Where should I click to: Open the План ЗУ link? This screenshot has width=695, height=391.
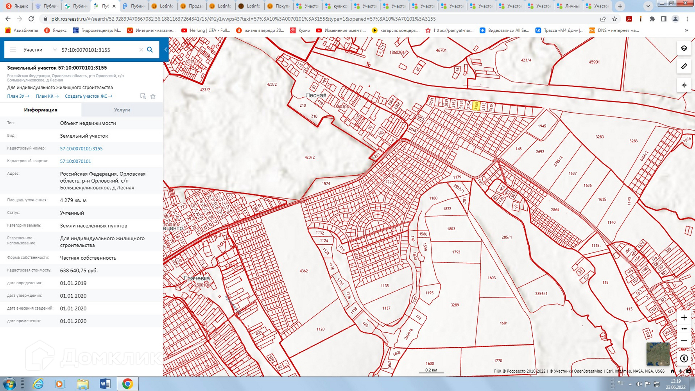(x=18, y=96)
